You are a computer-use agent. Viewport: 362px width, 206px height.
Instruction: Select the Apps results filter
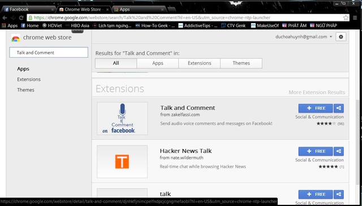(158, 63)
